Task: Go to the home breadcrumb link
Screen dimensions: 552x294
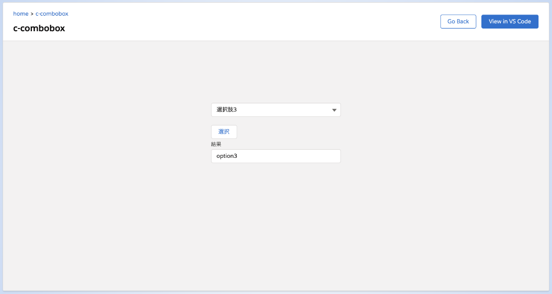Action: pyautogui.click(x=20, y=13)
